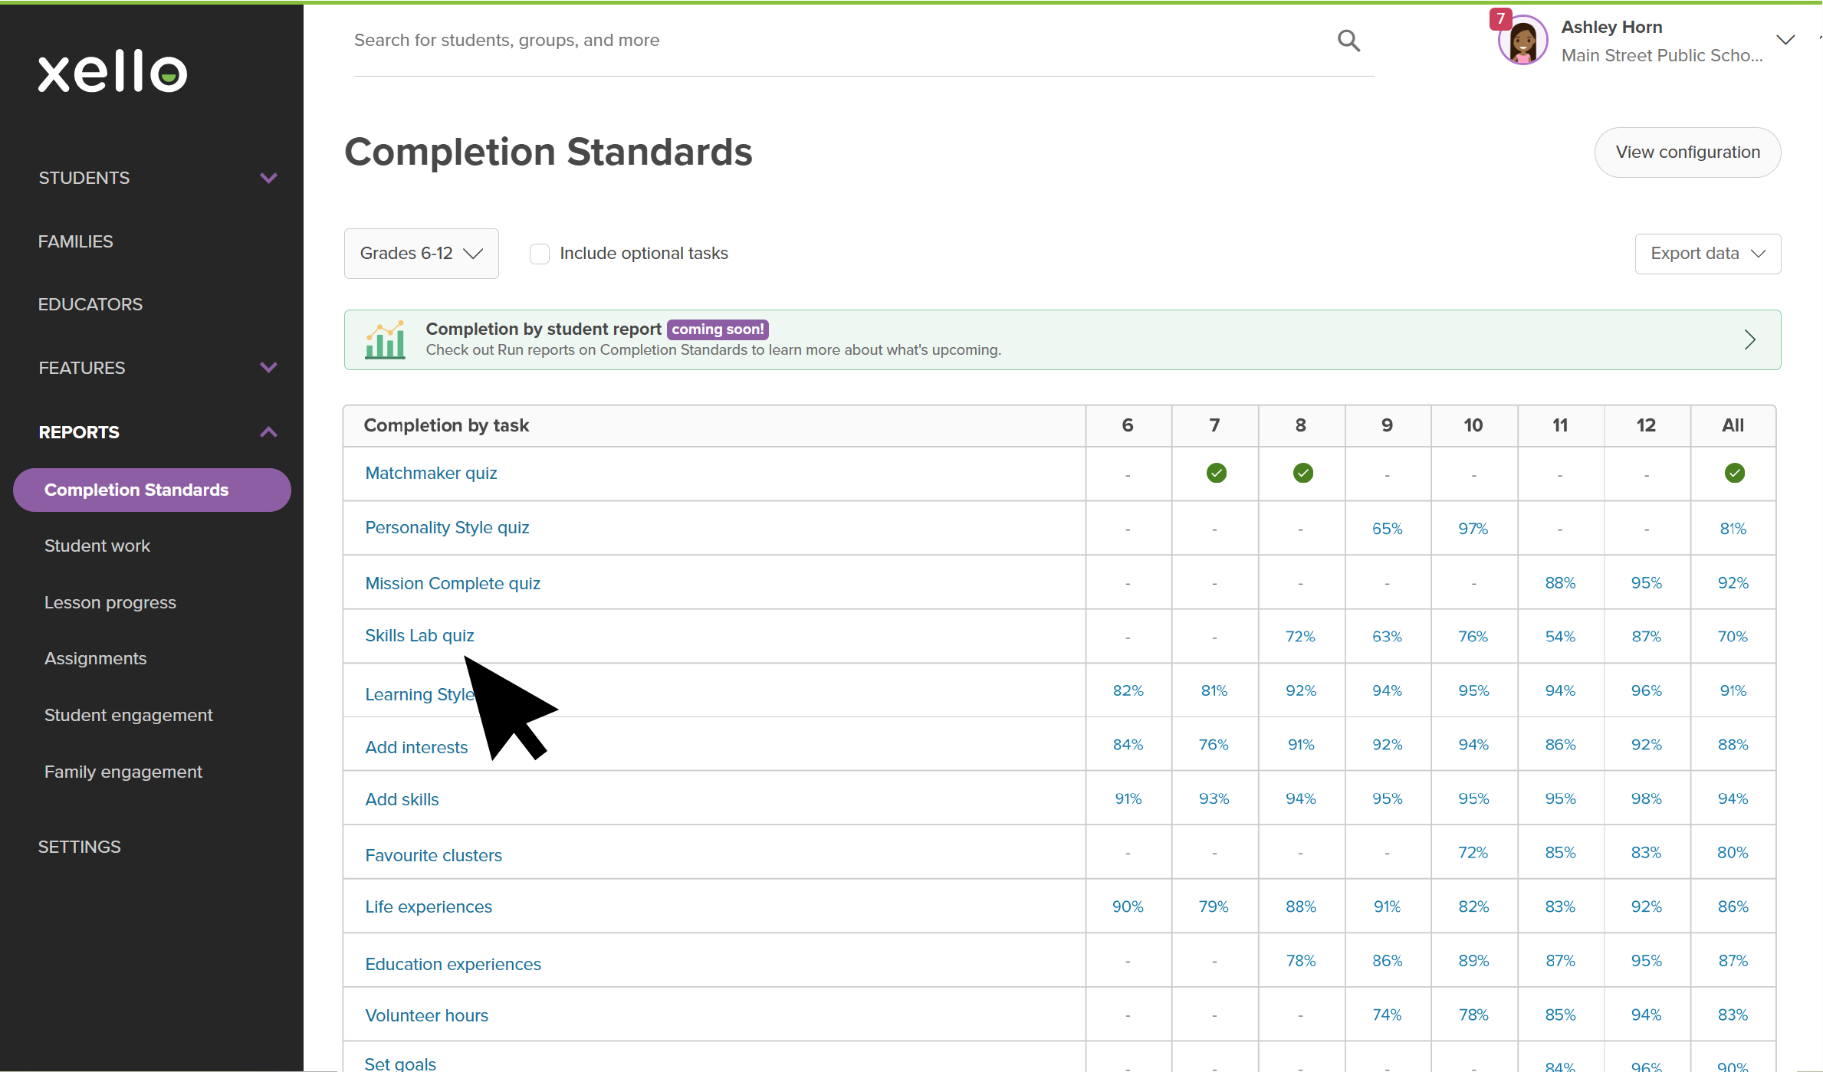Viewport: 1823px width, 1072px height.
Task: Click Matchmaker quiz grade 7 checkmark
Action: tap(1216, 473)
